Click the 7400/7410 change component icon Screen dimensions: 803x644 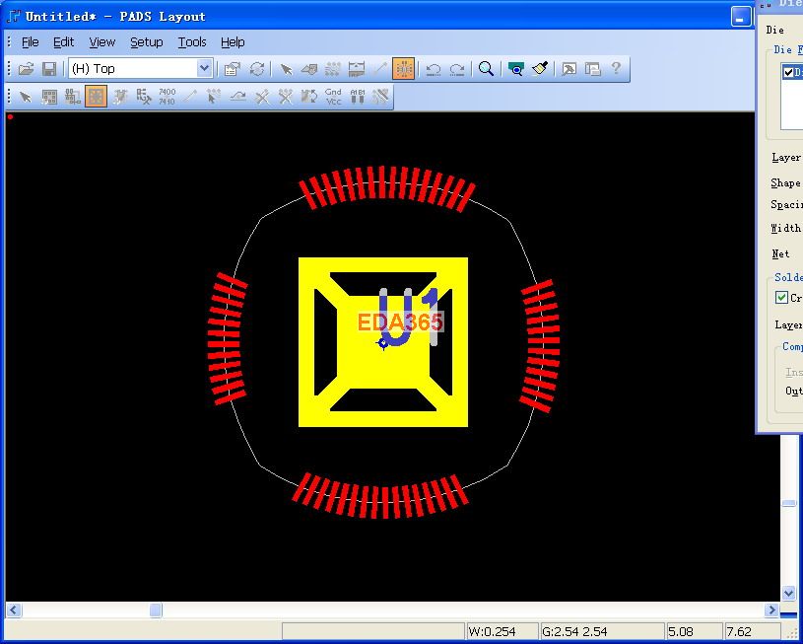pyautogui.click(x=167, y=97)
